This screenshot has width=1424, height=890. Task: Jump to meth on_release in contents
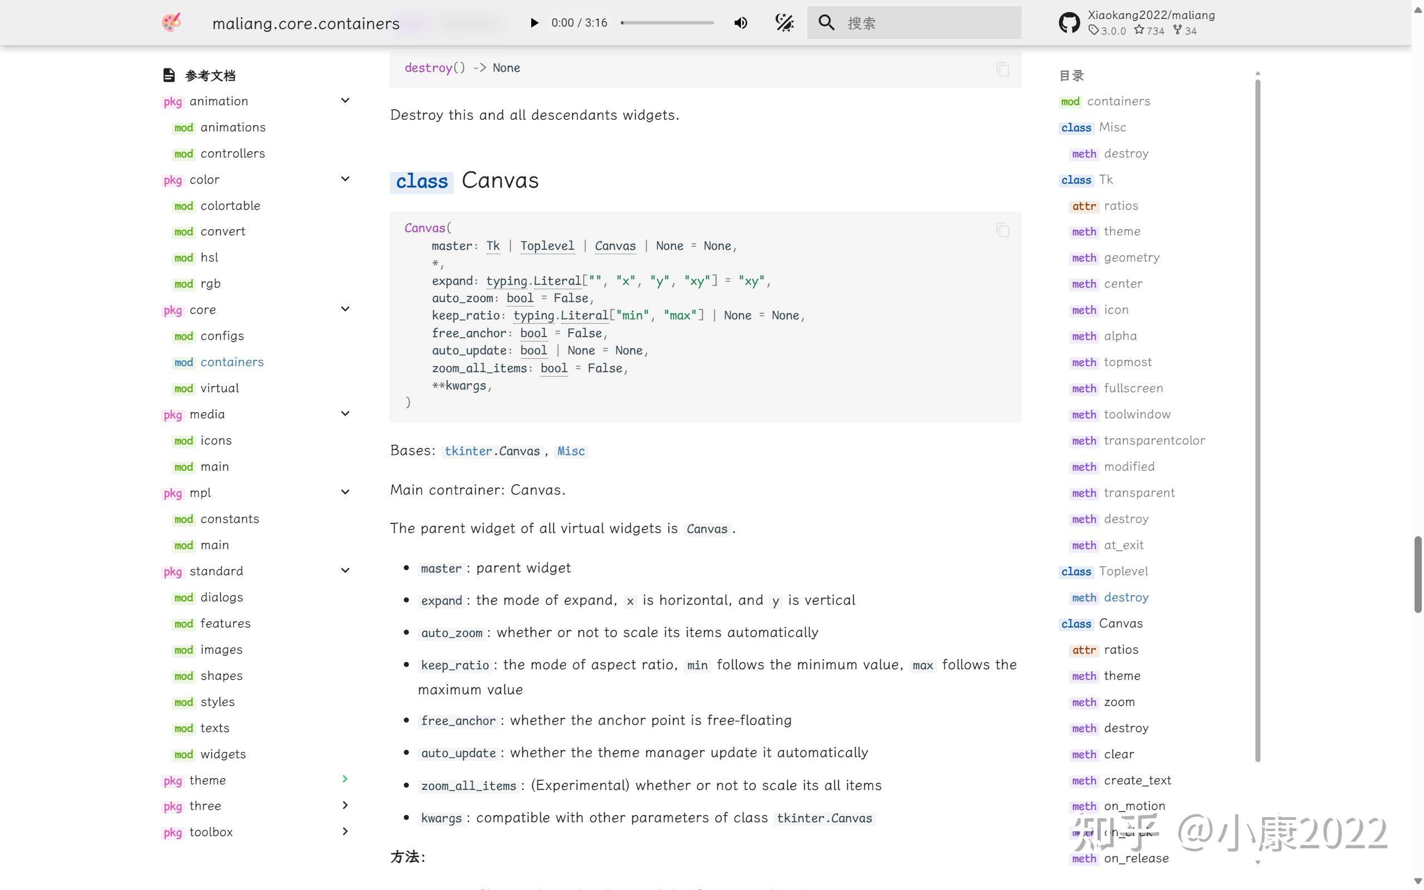click(x=1119, y=858)
